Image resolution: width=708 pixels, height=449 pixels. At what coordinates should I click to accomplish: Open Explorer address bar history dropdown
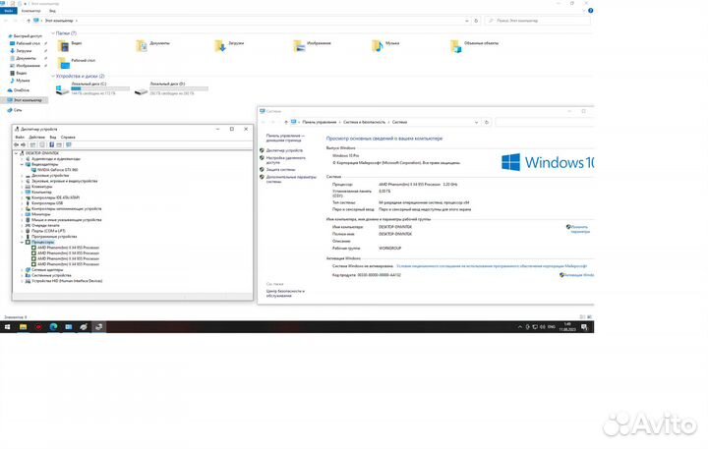click(466, 21)
